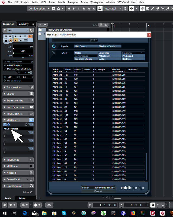
Task: Click the Export button in MIDI Monitor
Action: (x=98, y=191)
